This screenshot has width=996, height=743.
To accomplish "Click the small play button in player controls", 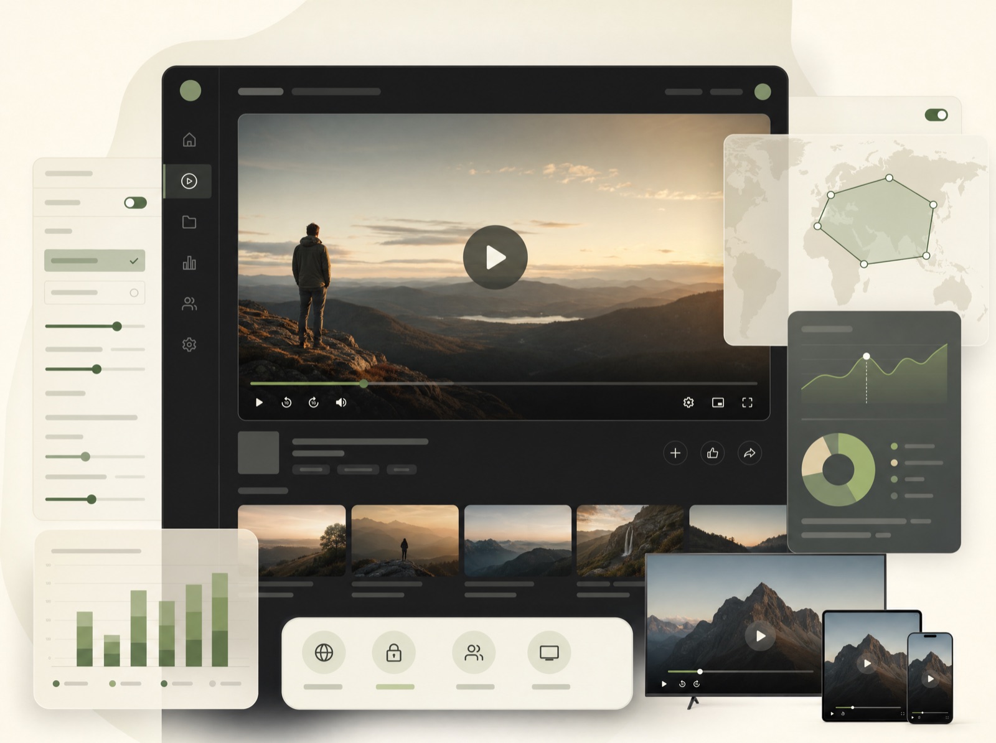I will [259, 403].
